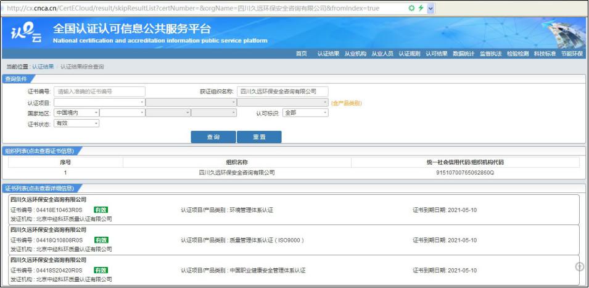Click the 序号 column header
The image size is (589, 288).
point(65,162)
